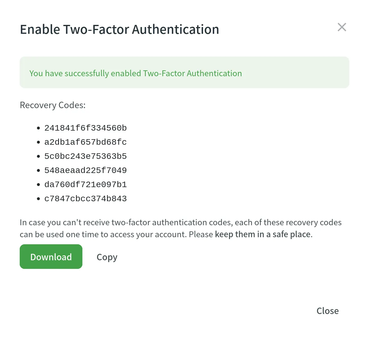Click the bolded keep them safe text
The height and width of the screenshot is (342, 369).
point(262,234)
